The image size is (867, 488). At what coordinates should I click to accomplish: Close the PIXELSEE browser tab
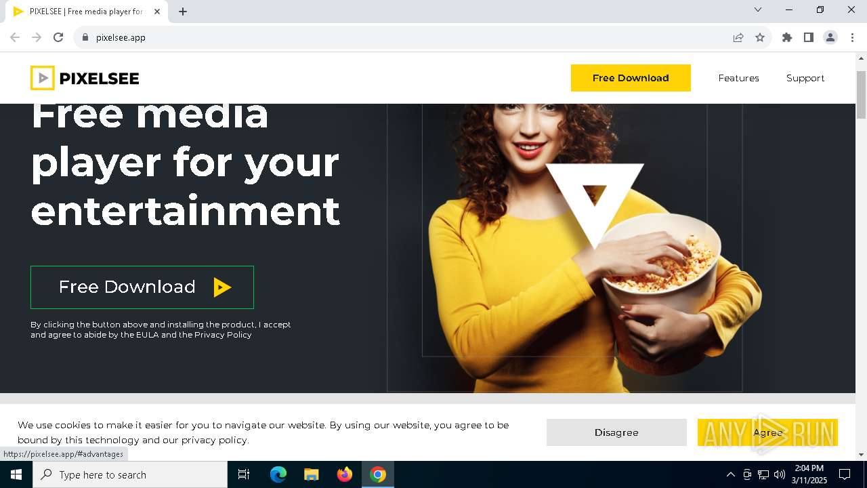coord(157,12)
